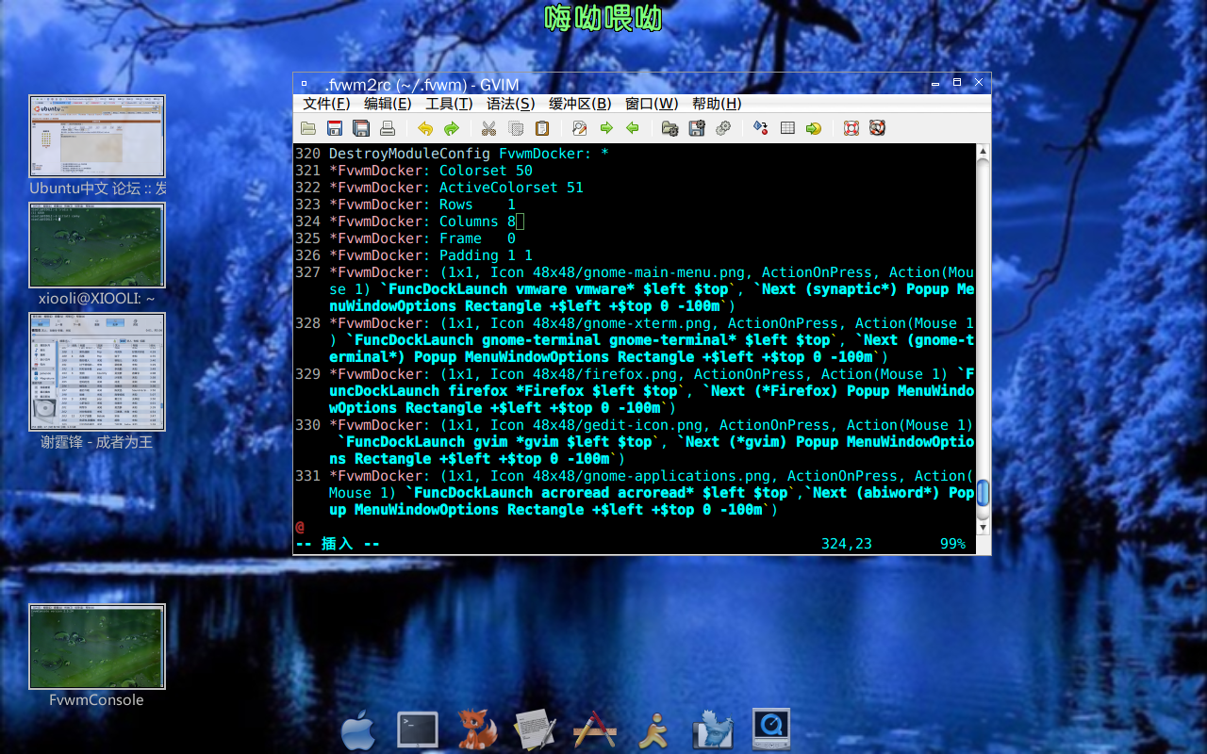Find previous with the left green arrow

(633, 128)
